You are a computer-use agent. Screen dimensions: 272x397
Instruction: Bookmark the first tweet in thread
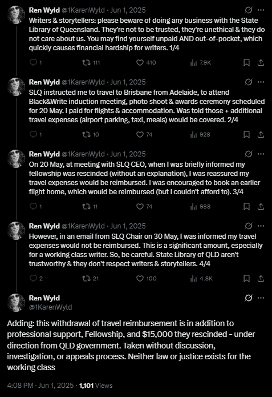coord(246,62)
